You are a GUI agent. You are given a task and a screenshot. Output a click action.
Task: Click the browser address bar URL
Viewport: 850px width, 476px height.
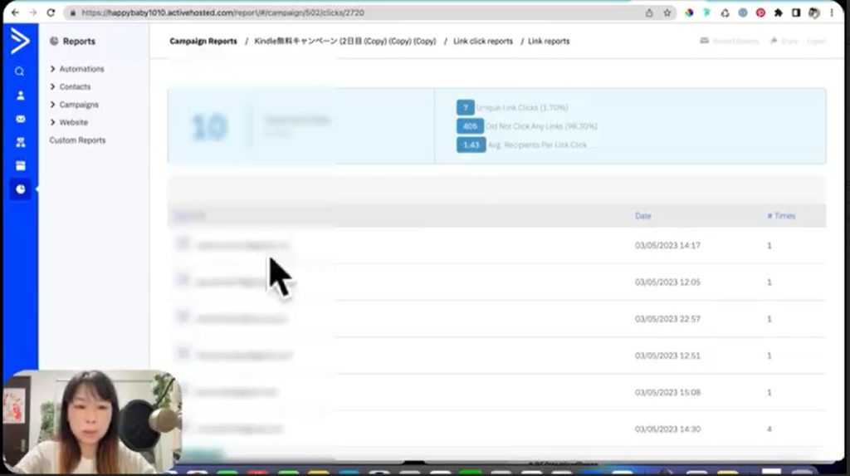(222, 13)
